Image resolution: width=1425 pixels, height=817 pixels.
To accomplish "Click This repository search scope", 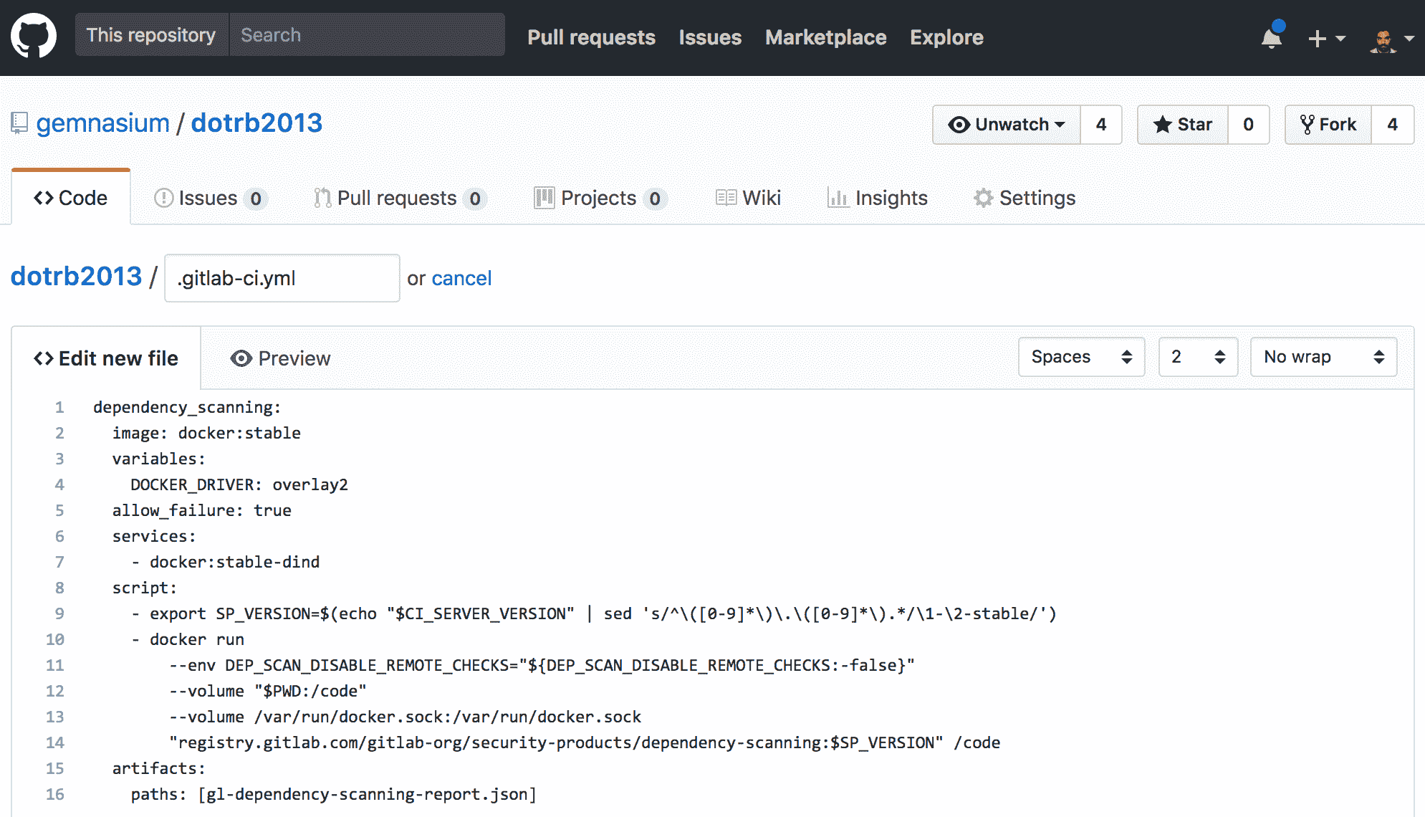I will [151, 34].
